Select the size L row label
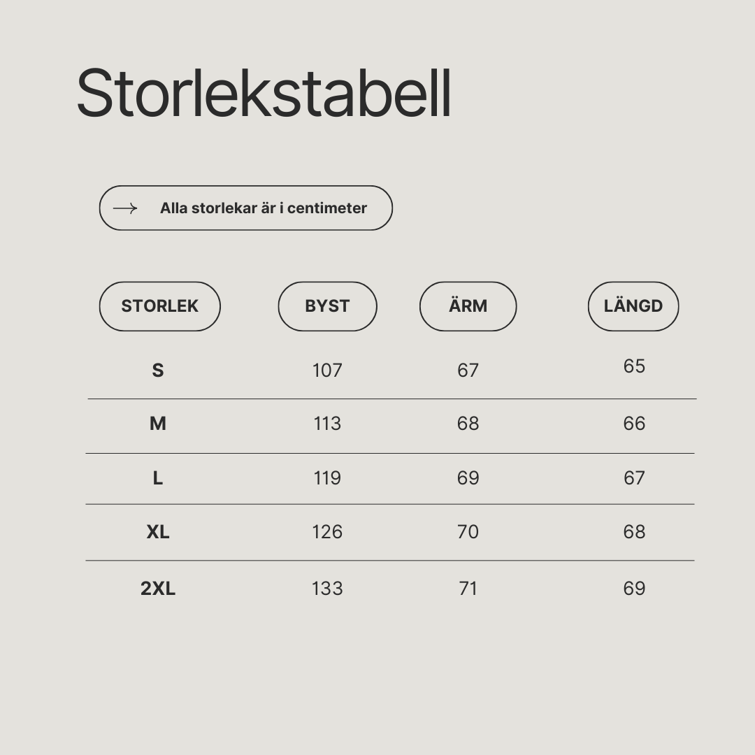Image resolution: width=755 pixels, height=755 pixels. 158,478
